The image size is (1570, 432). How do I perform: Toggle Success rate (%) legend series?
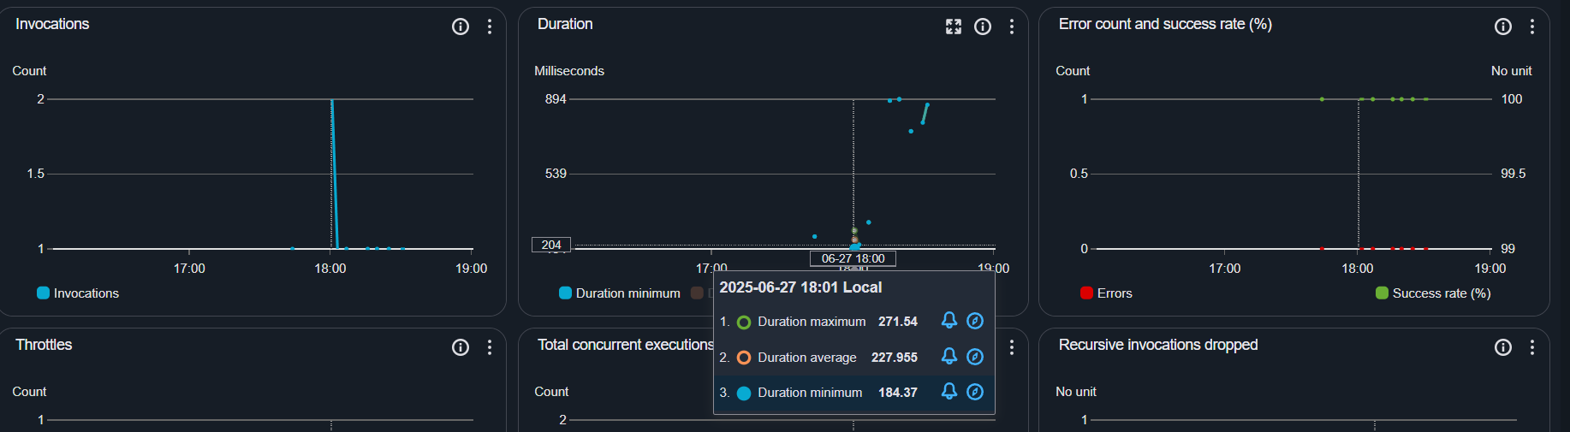point(1433,293)
